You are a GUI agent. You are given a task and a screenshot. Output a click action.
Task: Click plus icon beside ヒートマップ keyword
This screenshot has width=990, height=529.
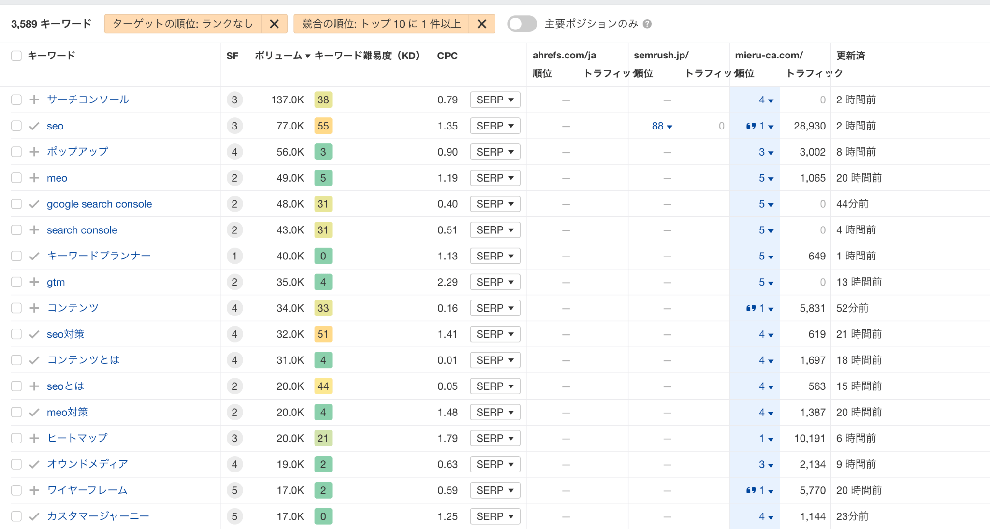click(x=34, y=438)
